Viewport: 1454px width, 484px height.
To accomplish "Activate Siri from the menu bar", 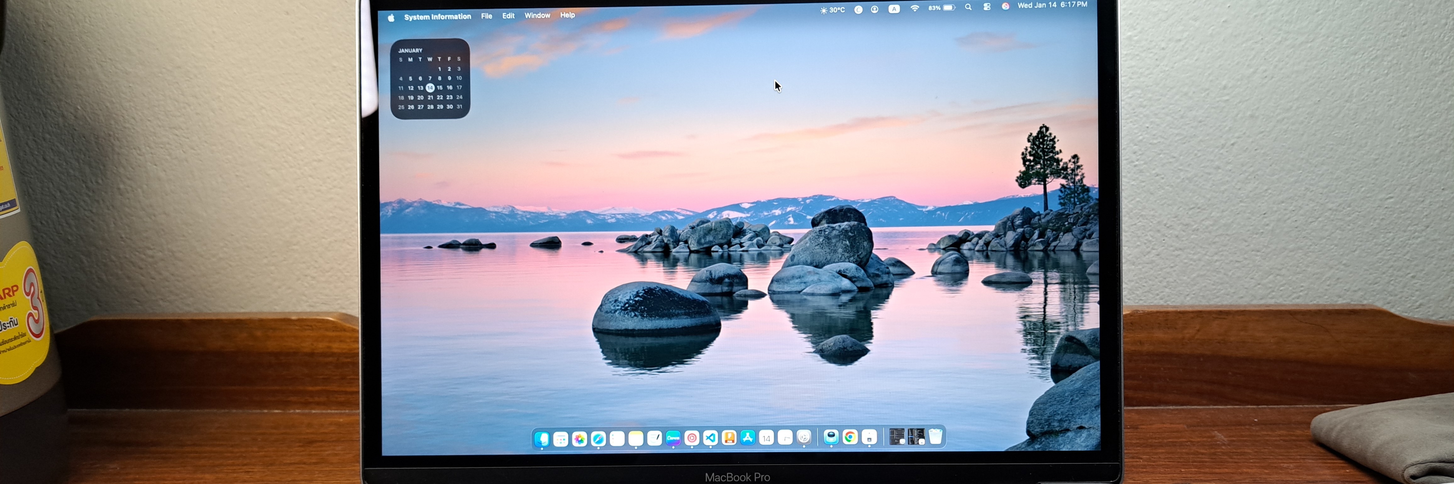I will click(x=1005, y=6).
